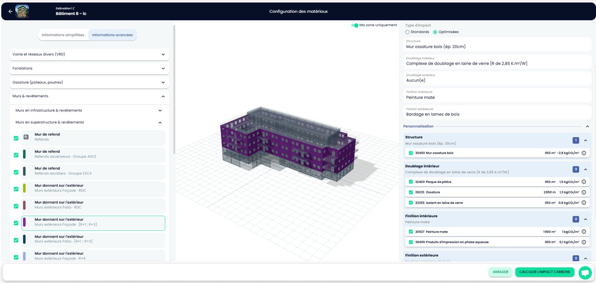This screenshot has height=283, width=596.
Task: Show info for Peinture mate 30927
Action: [x=584, y=232]
